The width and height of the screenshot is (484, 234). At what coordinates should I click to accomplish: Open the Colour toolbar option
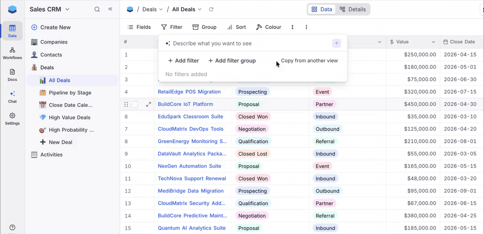point(269,27)
